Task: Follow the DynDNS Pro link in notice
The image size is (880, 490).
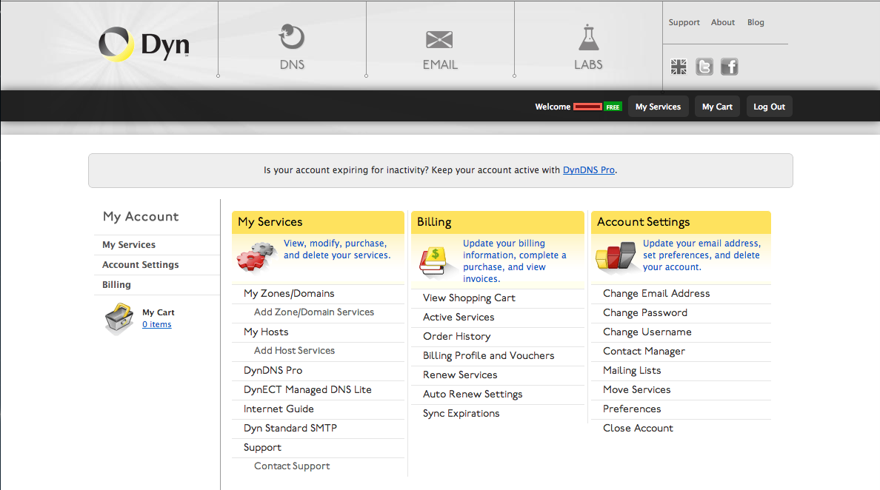Action: click(x=589, y=170)
